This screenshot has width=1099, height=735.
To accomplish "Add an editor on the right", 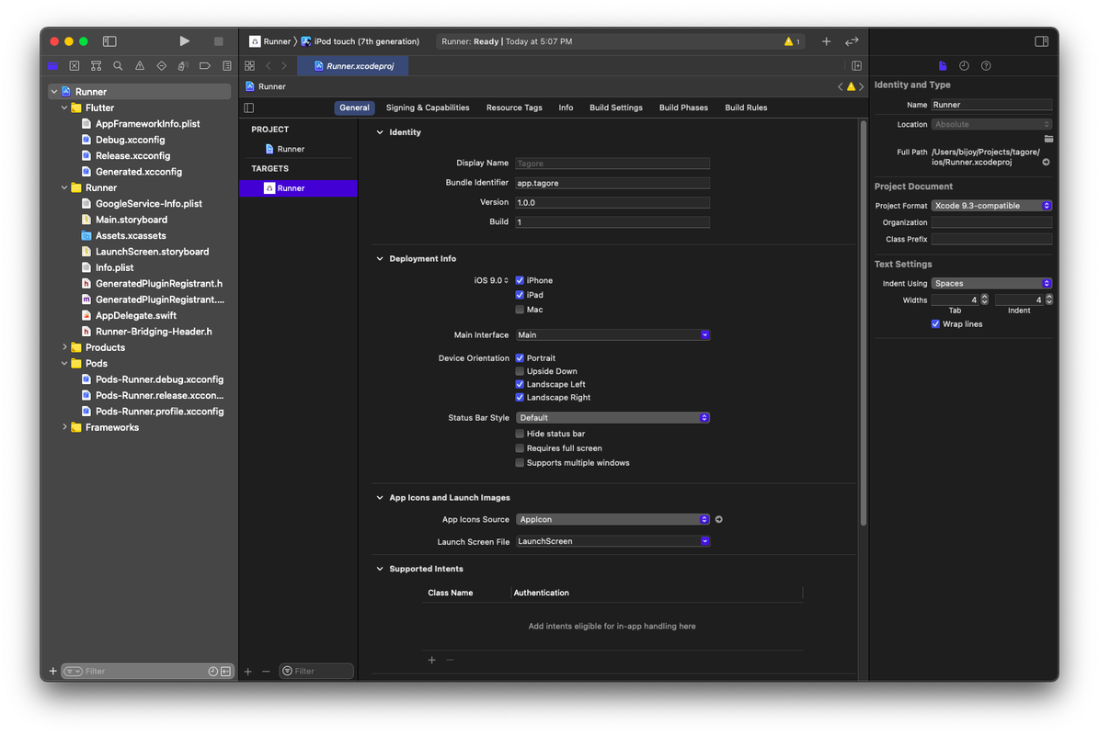I will pyautogui.click(x=856, y=66).
